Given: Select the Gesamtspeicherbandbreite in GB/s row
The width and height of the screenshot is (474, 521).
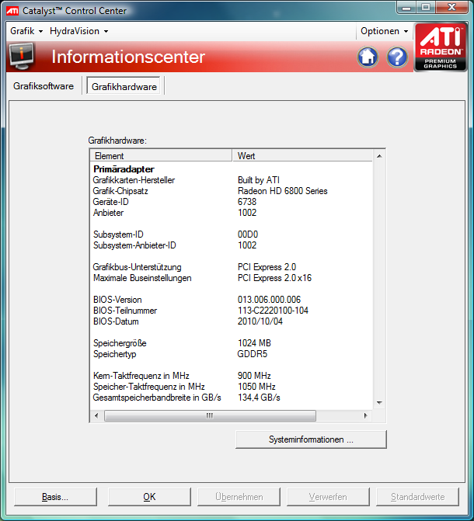Looking at the screenshot, I should 232,398.
